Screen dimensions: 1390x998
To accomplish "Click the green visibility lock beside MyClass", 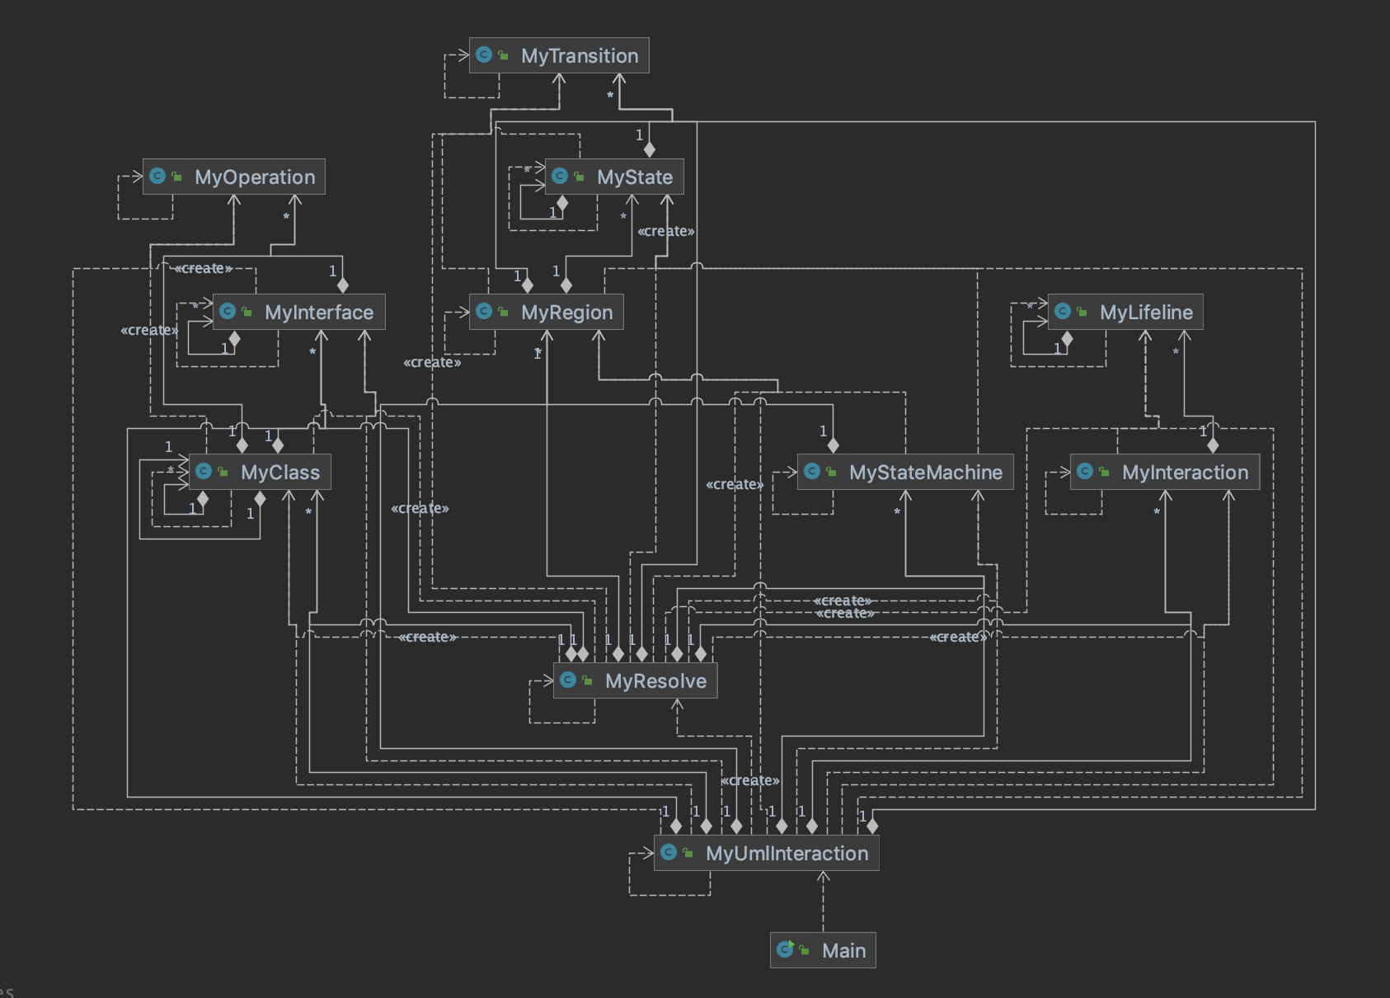I will [x=223, y=473].
